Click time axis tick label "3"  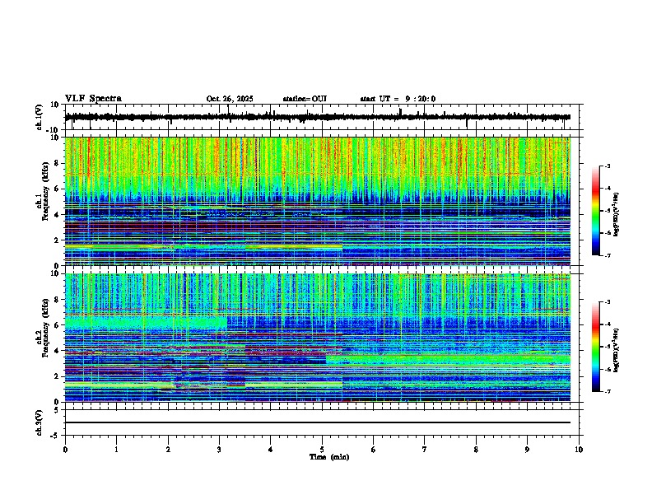pyautogui.click(x=219, y=450)
